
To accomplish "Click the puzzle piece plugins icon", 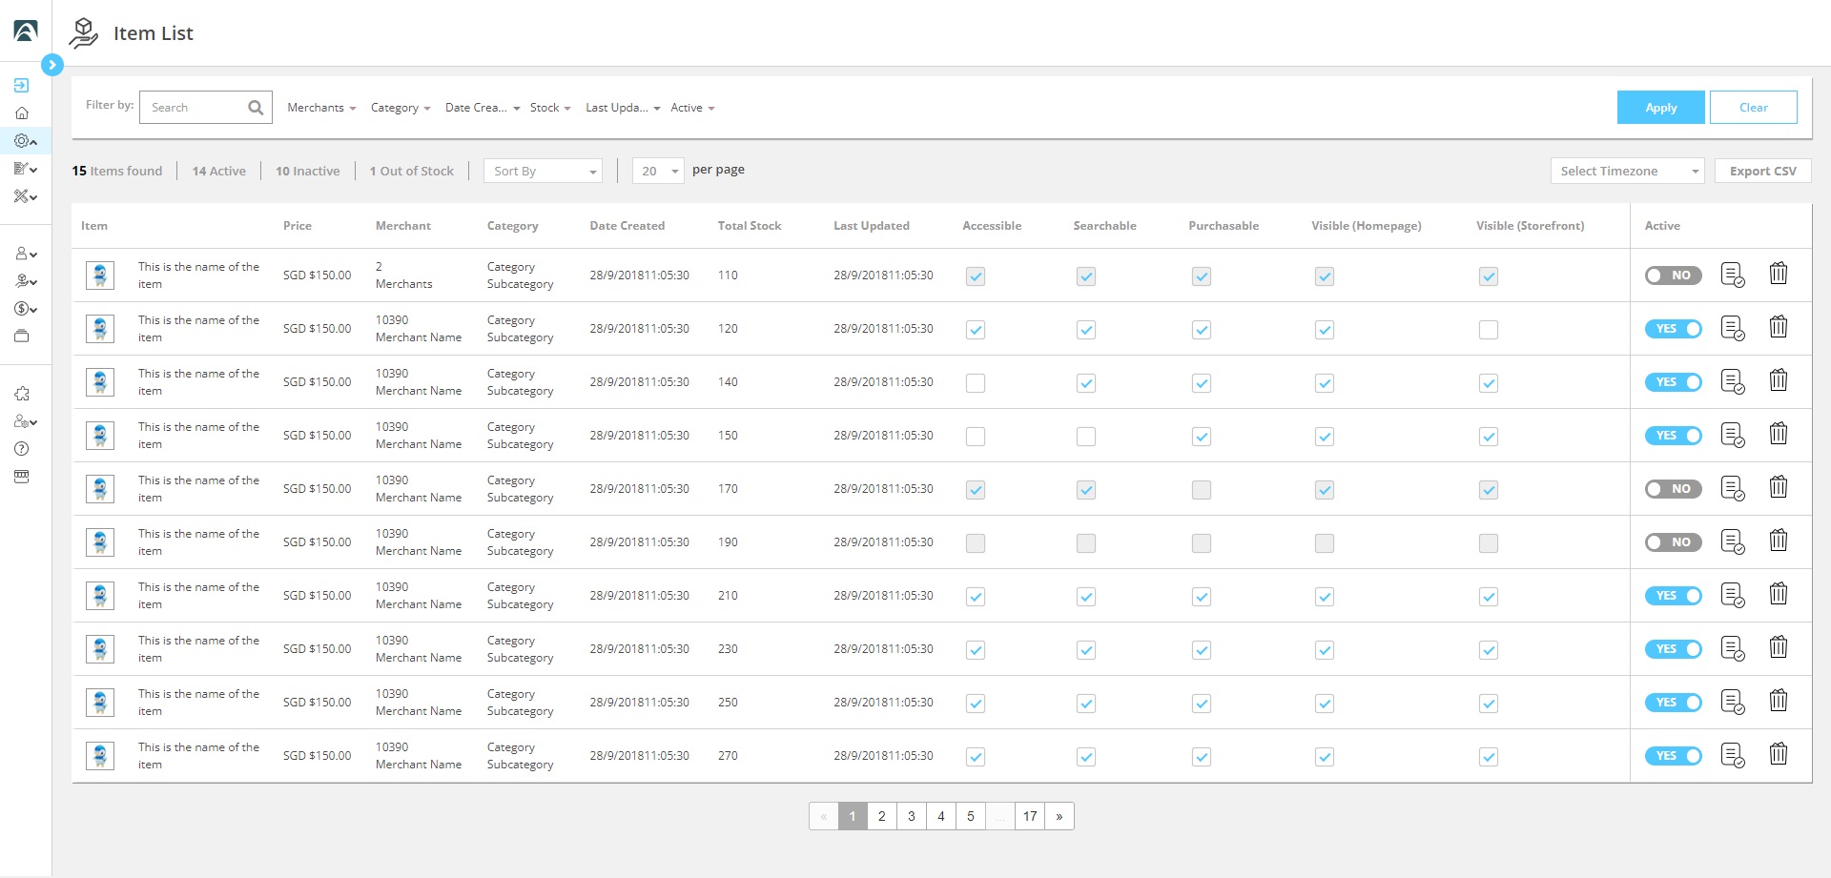I will [22, 394].
